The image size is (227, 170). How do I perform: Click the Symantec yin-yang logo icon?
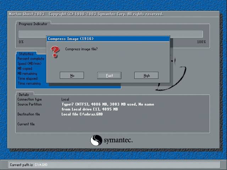pyautogui.click(x=96, y=140)
